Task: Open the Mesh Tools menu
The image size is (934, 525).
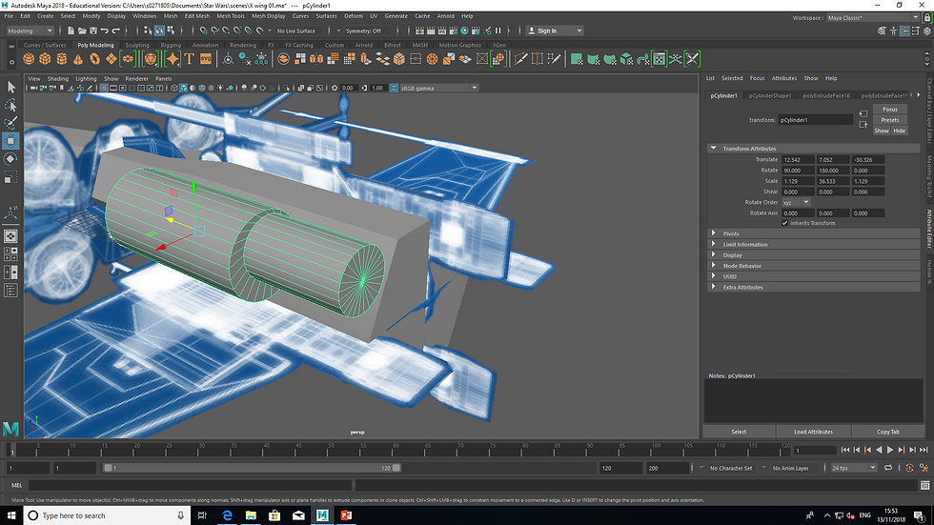Action: (x=231, y=16)
